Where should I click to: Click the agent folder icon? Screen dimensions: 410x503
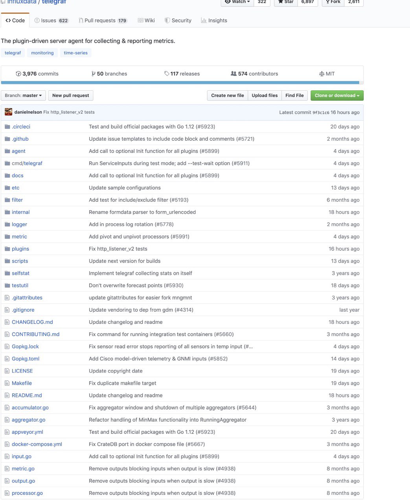pos(7,151)
